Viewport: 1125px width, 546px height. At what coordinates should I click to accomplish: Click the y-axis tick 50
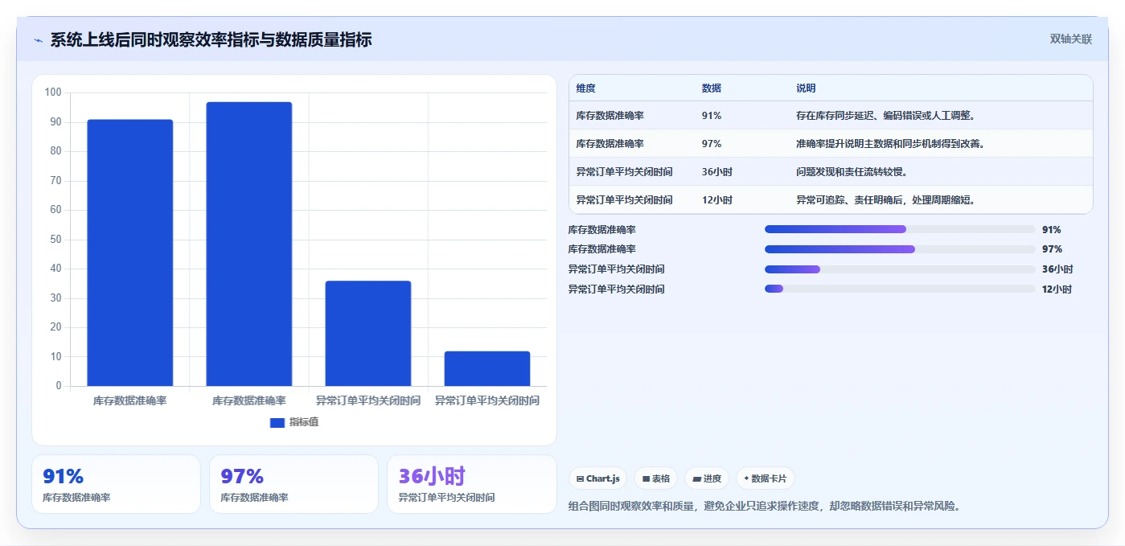click(55, 240)
